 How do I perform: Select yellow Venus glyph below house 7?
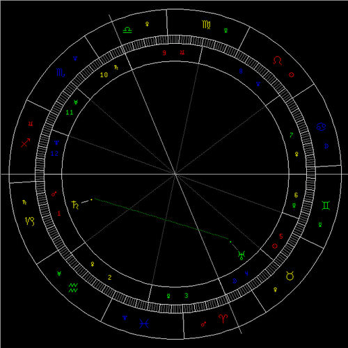tap(296, 154)
